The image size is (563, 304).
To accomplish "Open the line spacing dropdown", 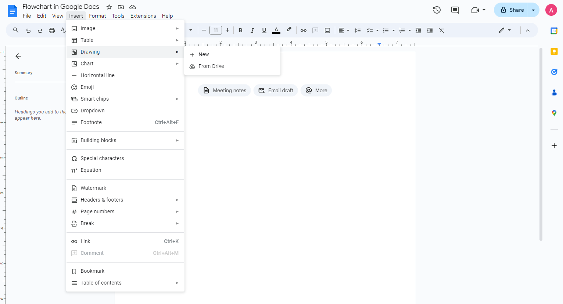I will [358, 30].
